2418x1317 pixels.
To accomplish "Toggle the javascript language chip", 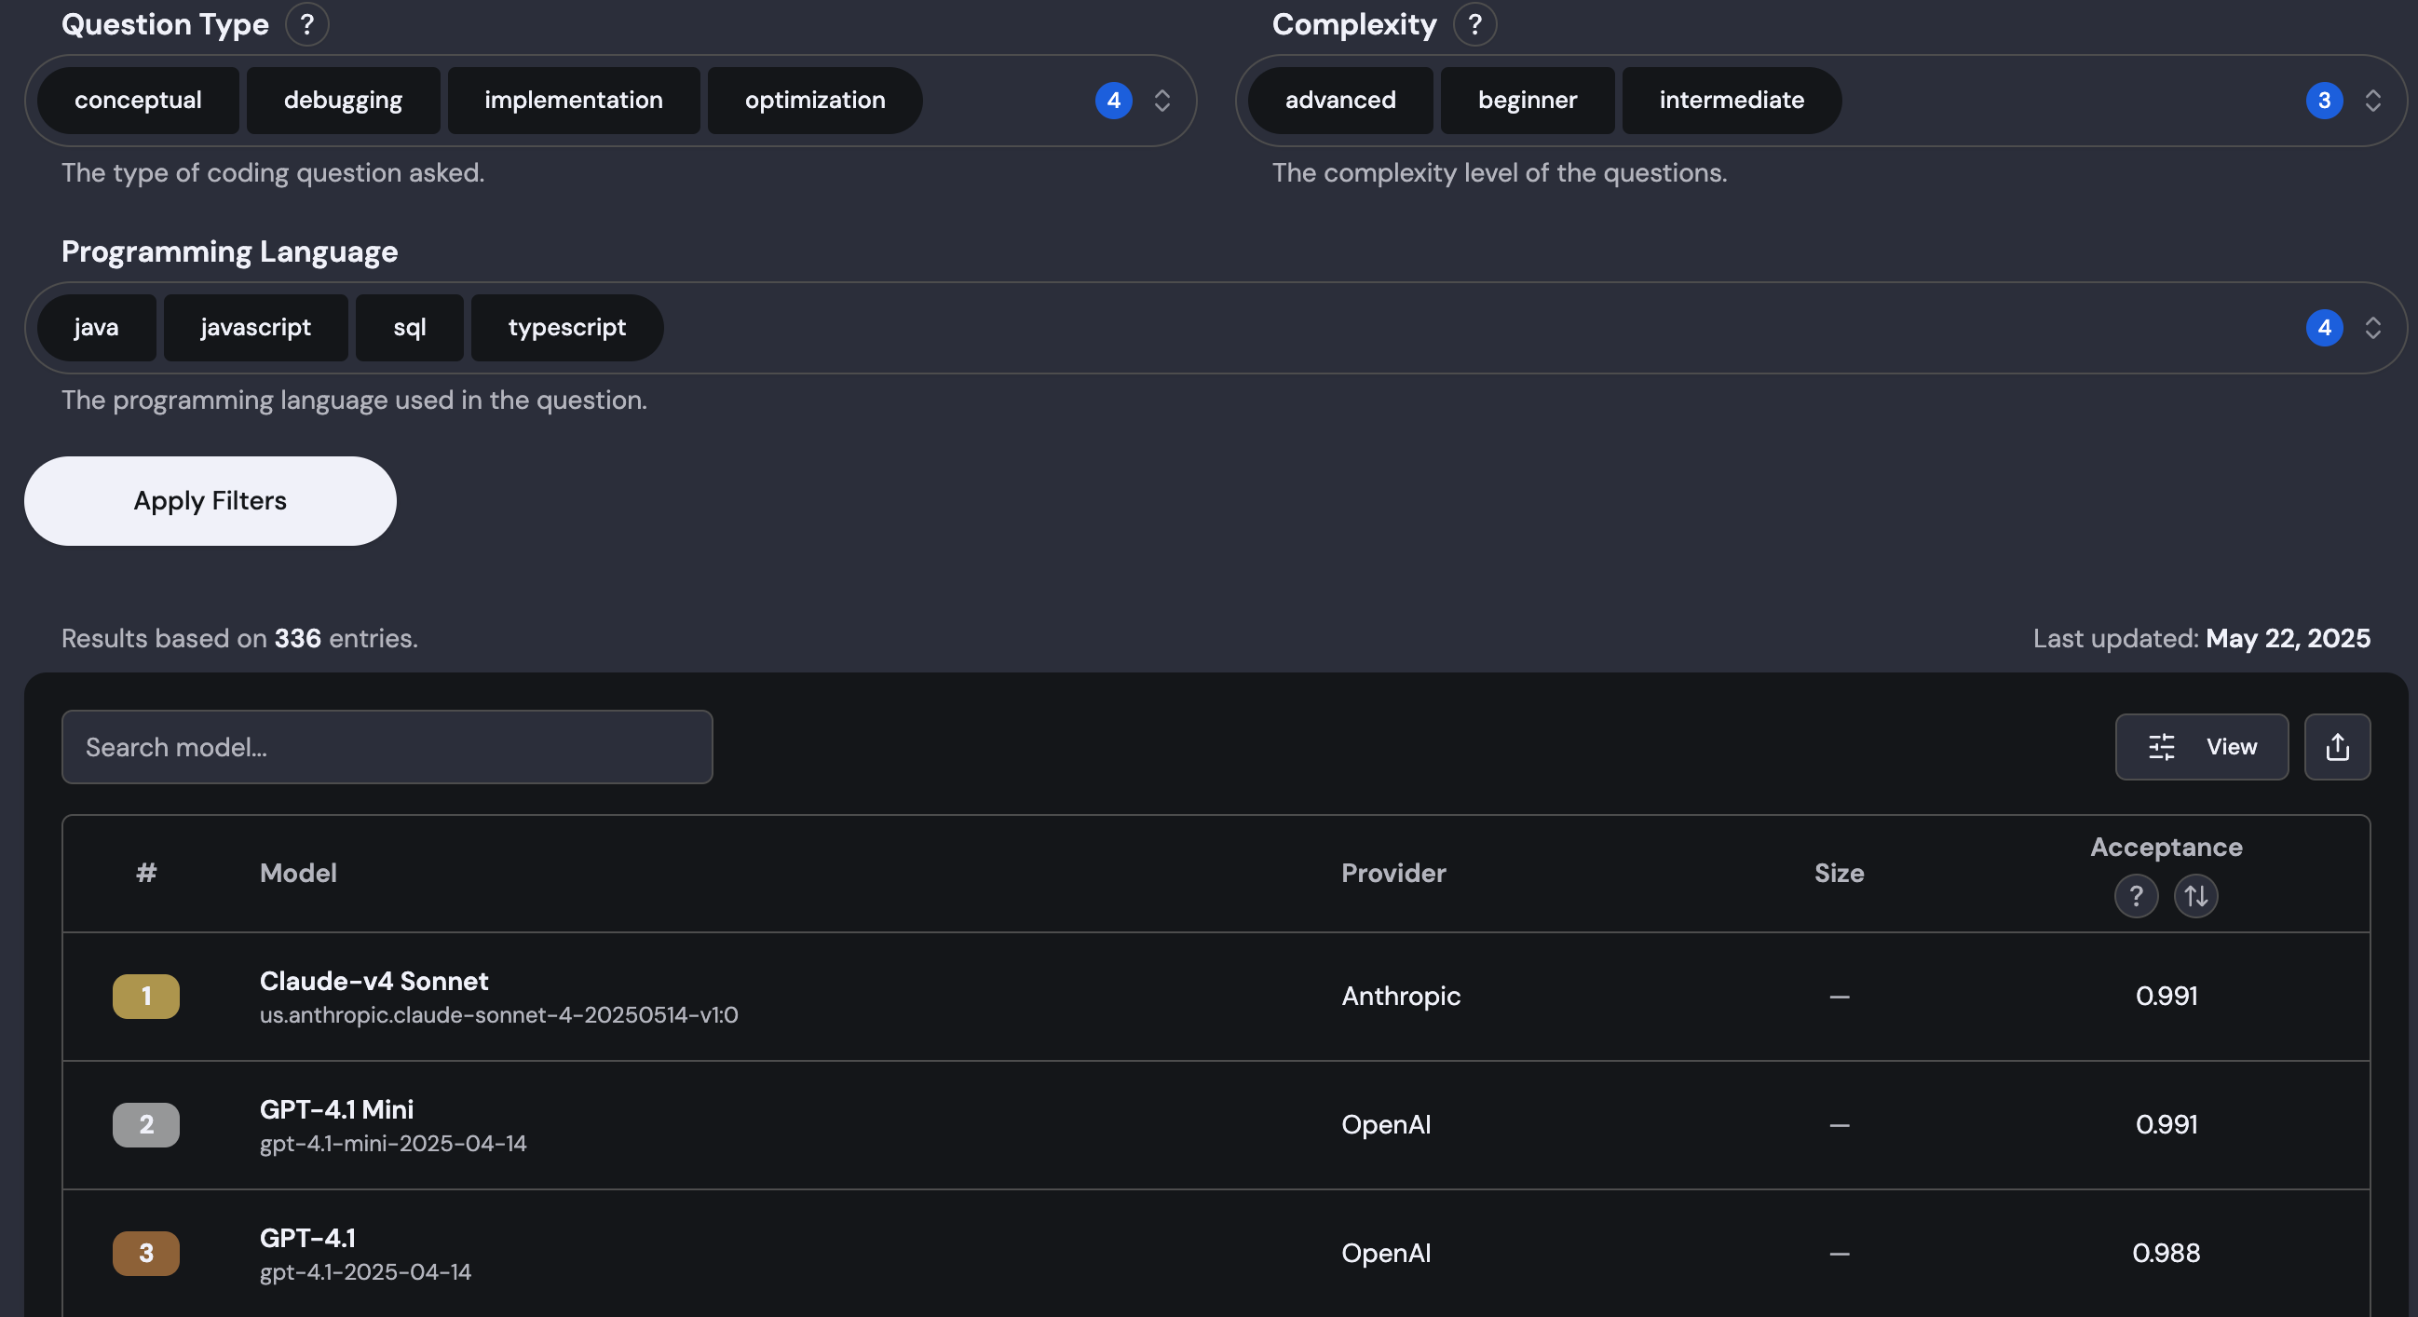I will tap(256, 328).
